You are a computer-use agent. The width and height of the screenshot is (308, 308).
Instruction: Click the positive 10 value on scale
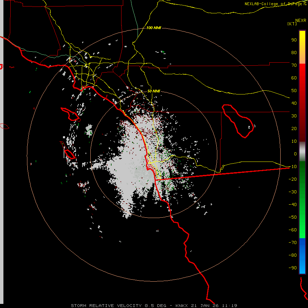[294, 141]
